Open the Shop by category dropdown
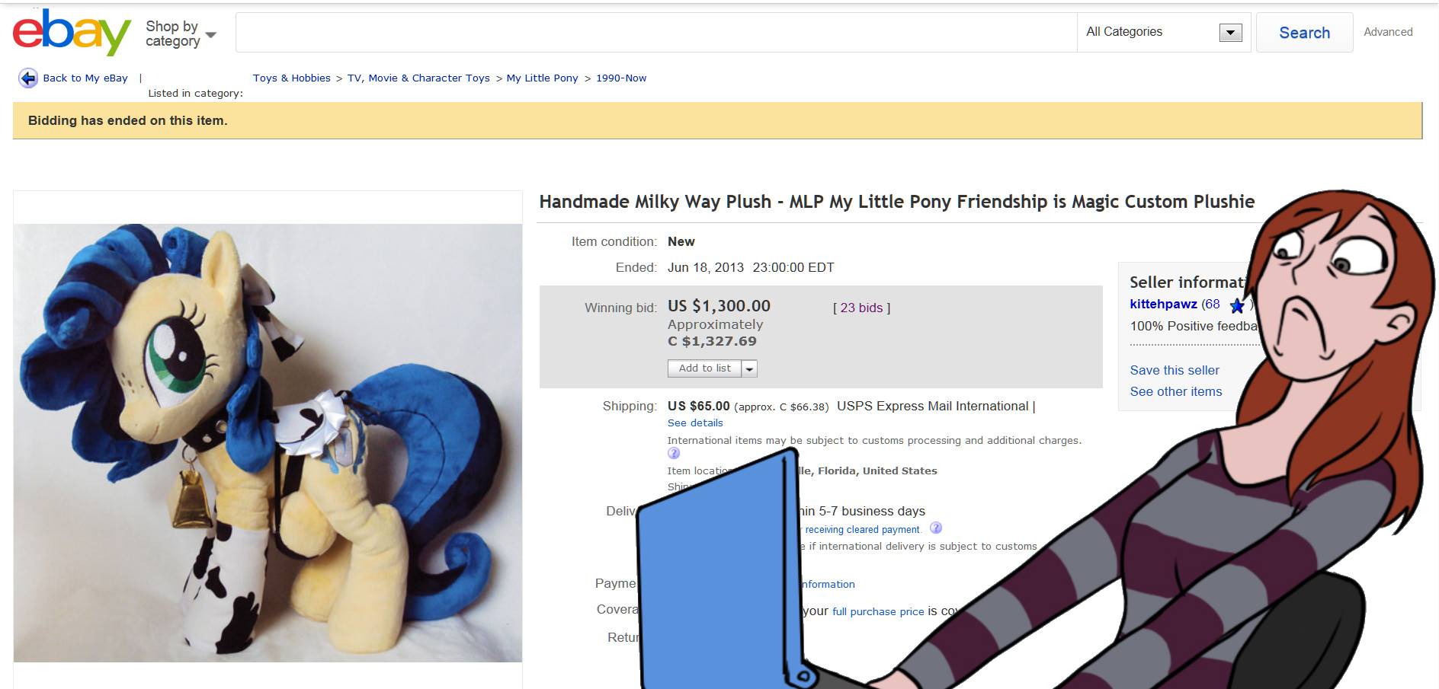 click(x=181, y=34)
